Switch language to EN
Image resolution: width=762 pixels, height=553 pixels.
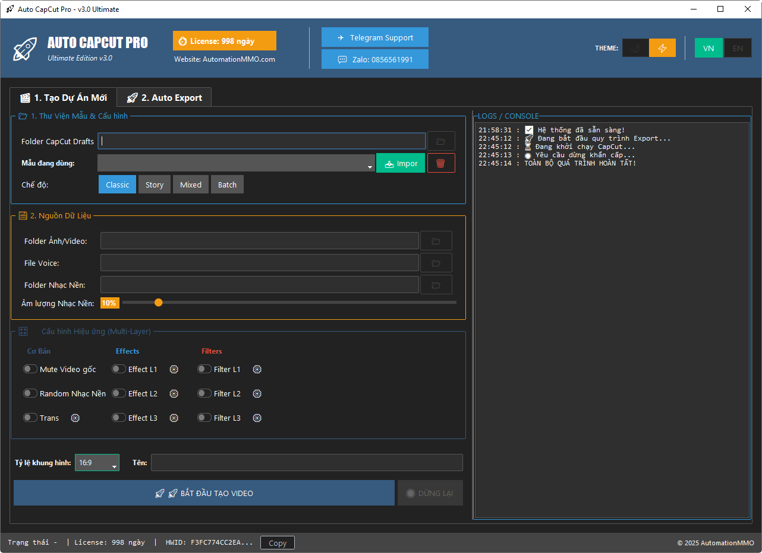[738, 48]
